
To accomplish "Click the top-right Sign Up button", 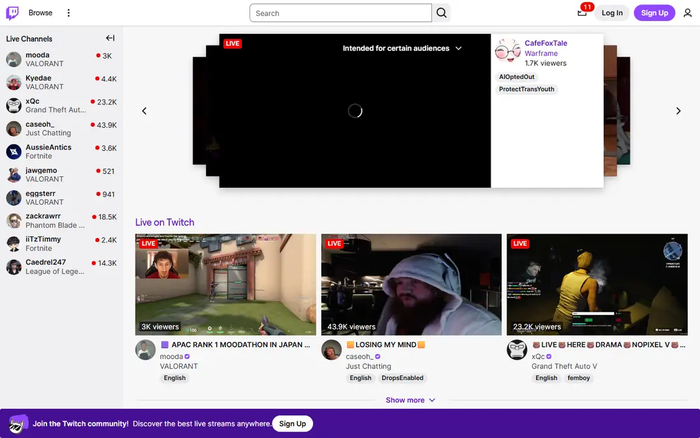I will 654,13.
